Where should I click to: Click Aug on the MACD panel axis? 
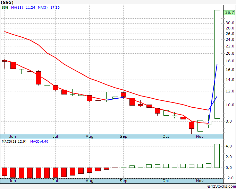tap(90, 181)
